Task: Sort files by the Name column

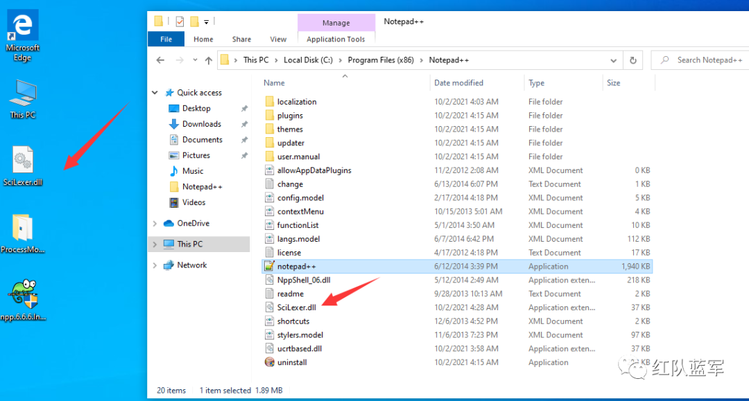Action: click(x=274, y=82)
